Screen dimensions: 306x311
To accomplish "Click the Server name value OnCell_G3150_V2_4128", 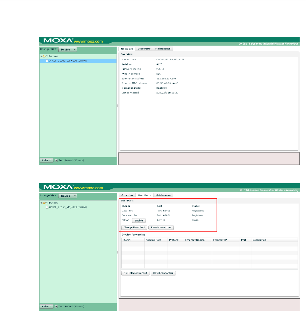I will (x=170, y=60).
